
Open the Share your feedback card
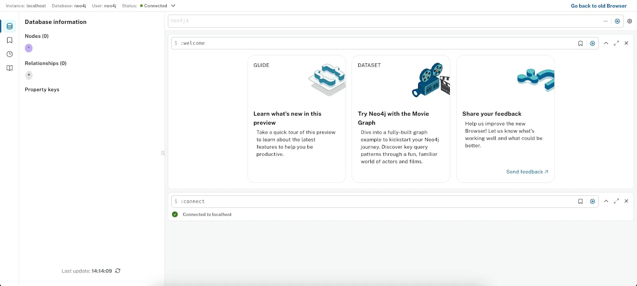pos(505,119)
